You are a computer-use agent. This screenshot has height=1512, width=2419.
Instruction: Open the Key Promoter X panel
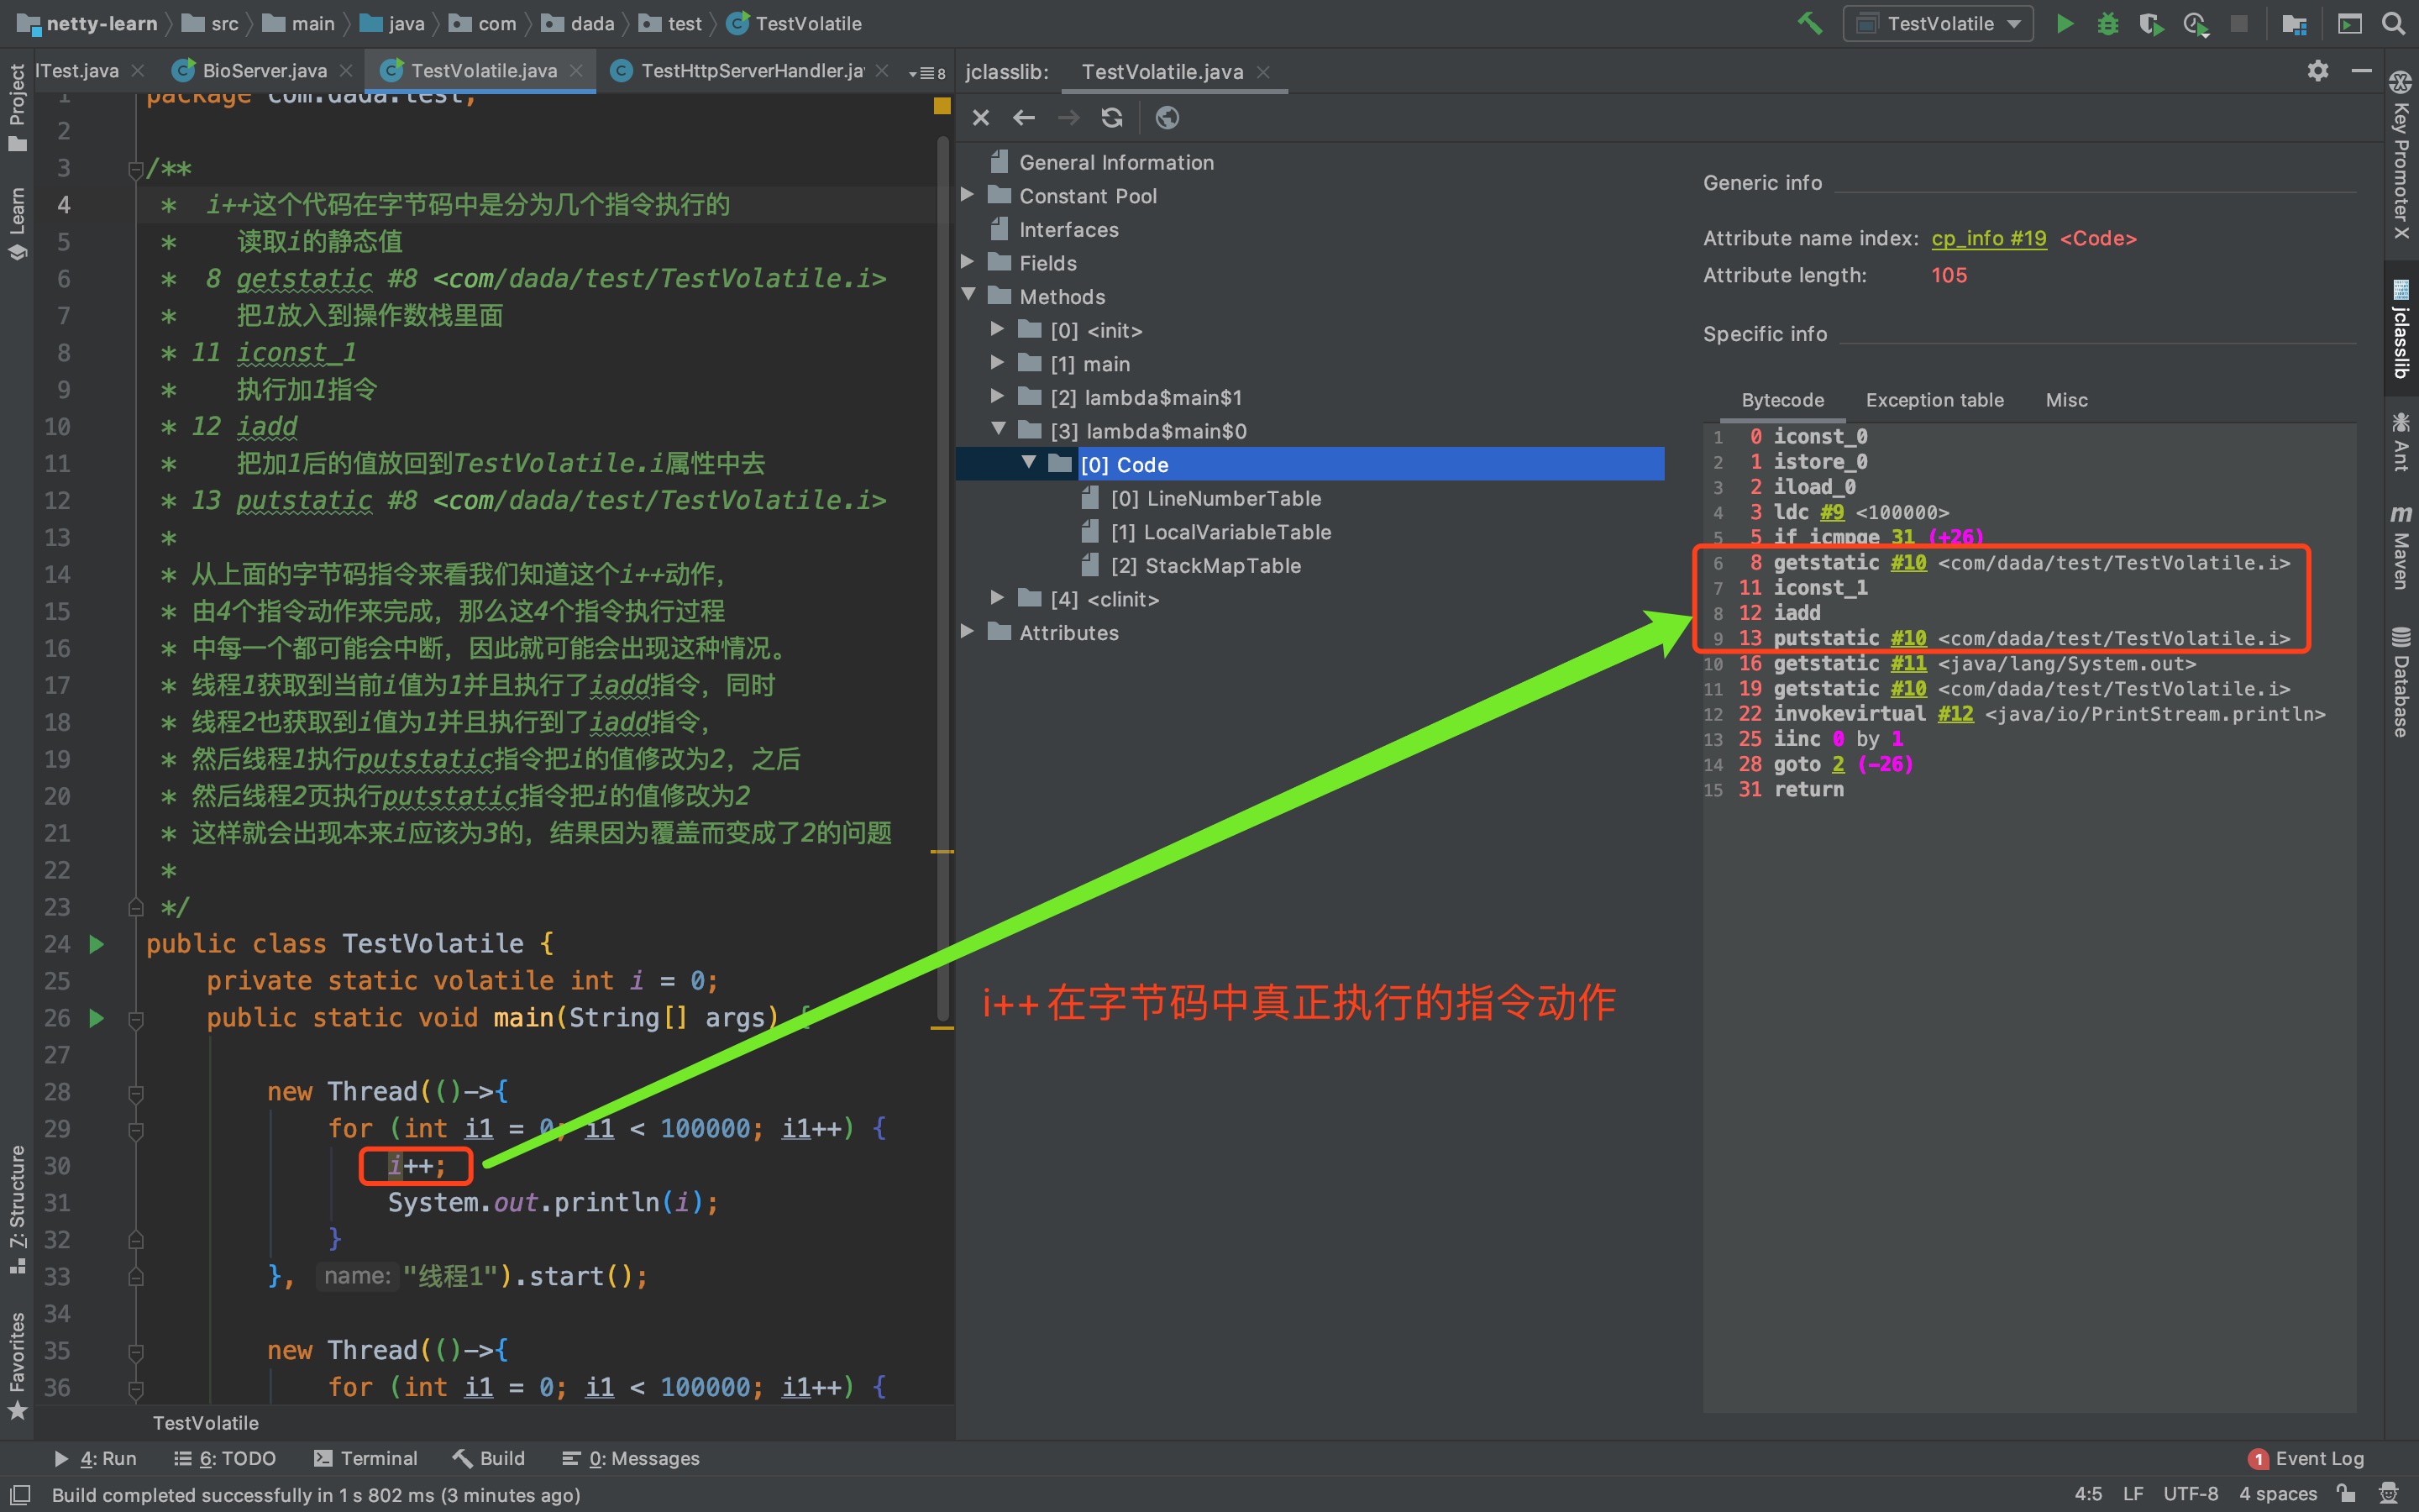point(2400,155)
